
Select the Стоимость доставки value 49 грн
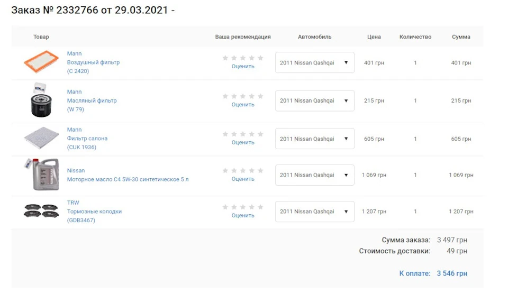click(x=457, y=251)
